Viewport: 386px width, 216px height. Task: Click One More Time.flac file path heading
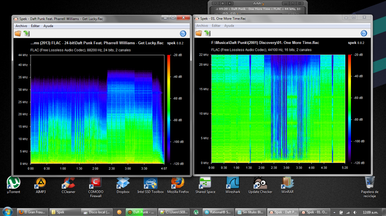(x=265, y=43)
